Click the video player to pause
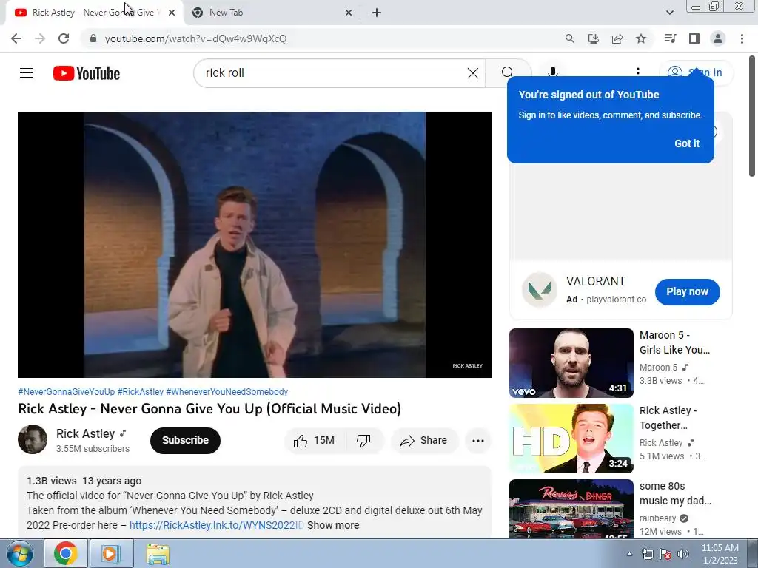This screenshot has width=758, height=568. [x=255, y=244]
